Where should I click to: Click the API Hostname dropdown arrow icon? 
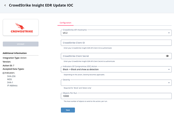[169, 33]
